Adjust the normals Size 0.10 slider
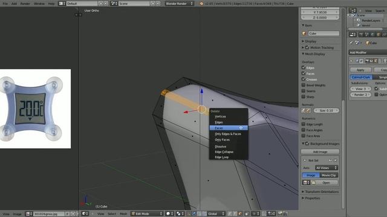This screenshot has width=387, height=217. pos(327,110)
